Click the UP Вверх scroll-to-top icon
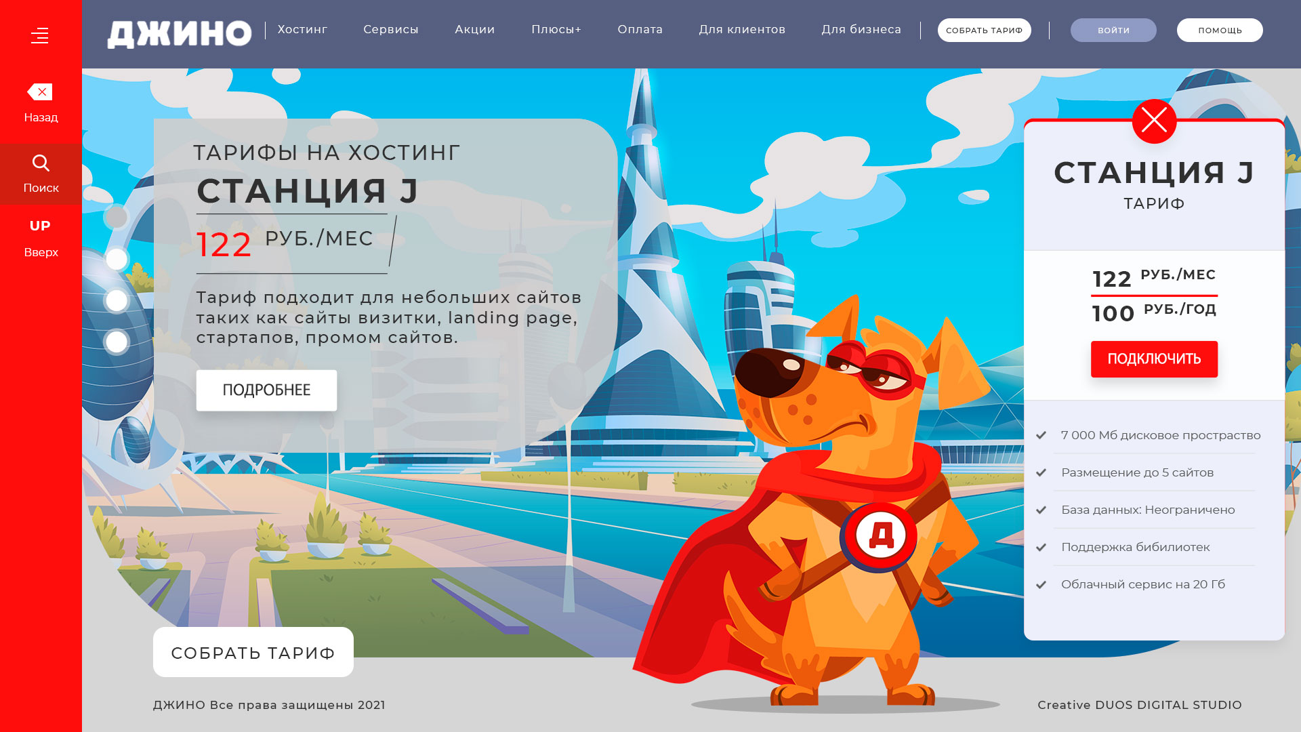Image resolution: width=1301 pixels, height=732 pixels. (x=40, y=226)
